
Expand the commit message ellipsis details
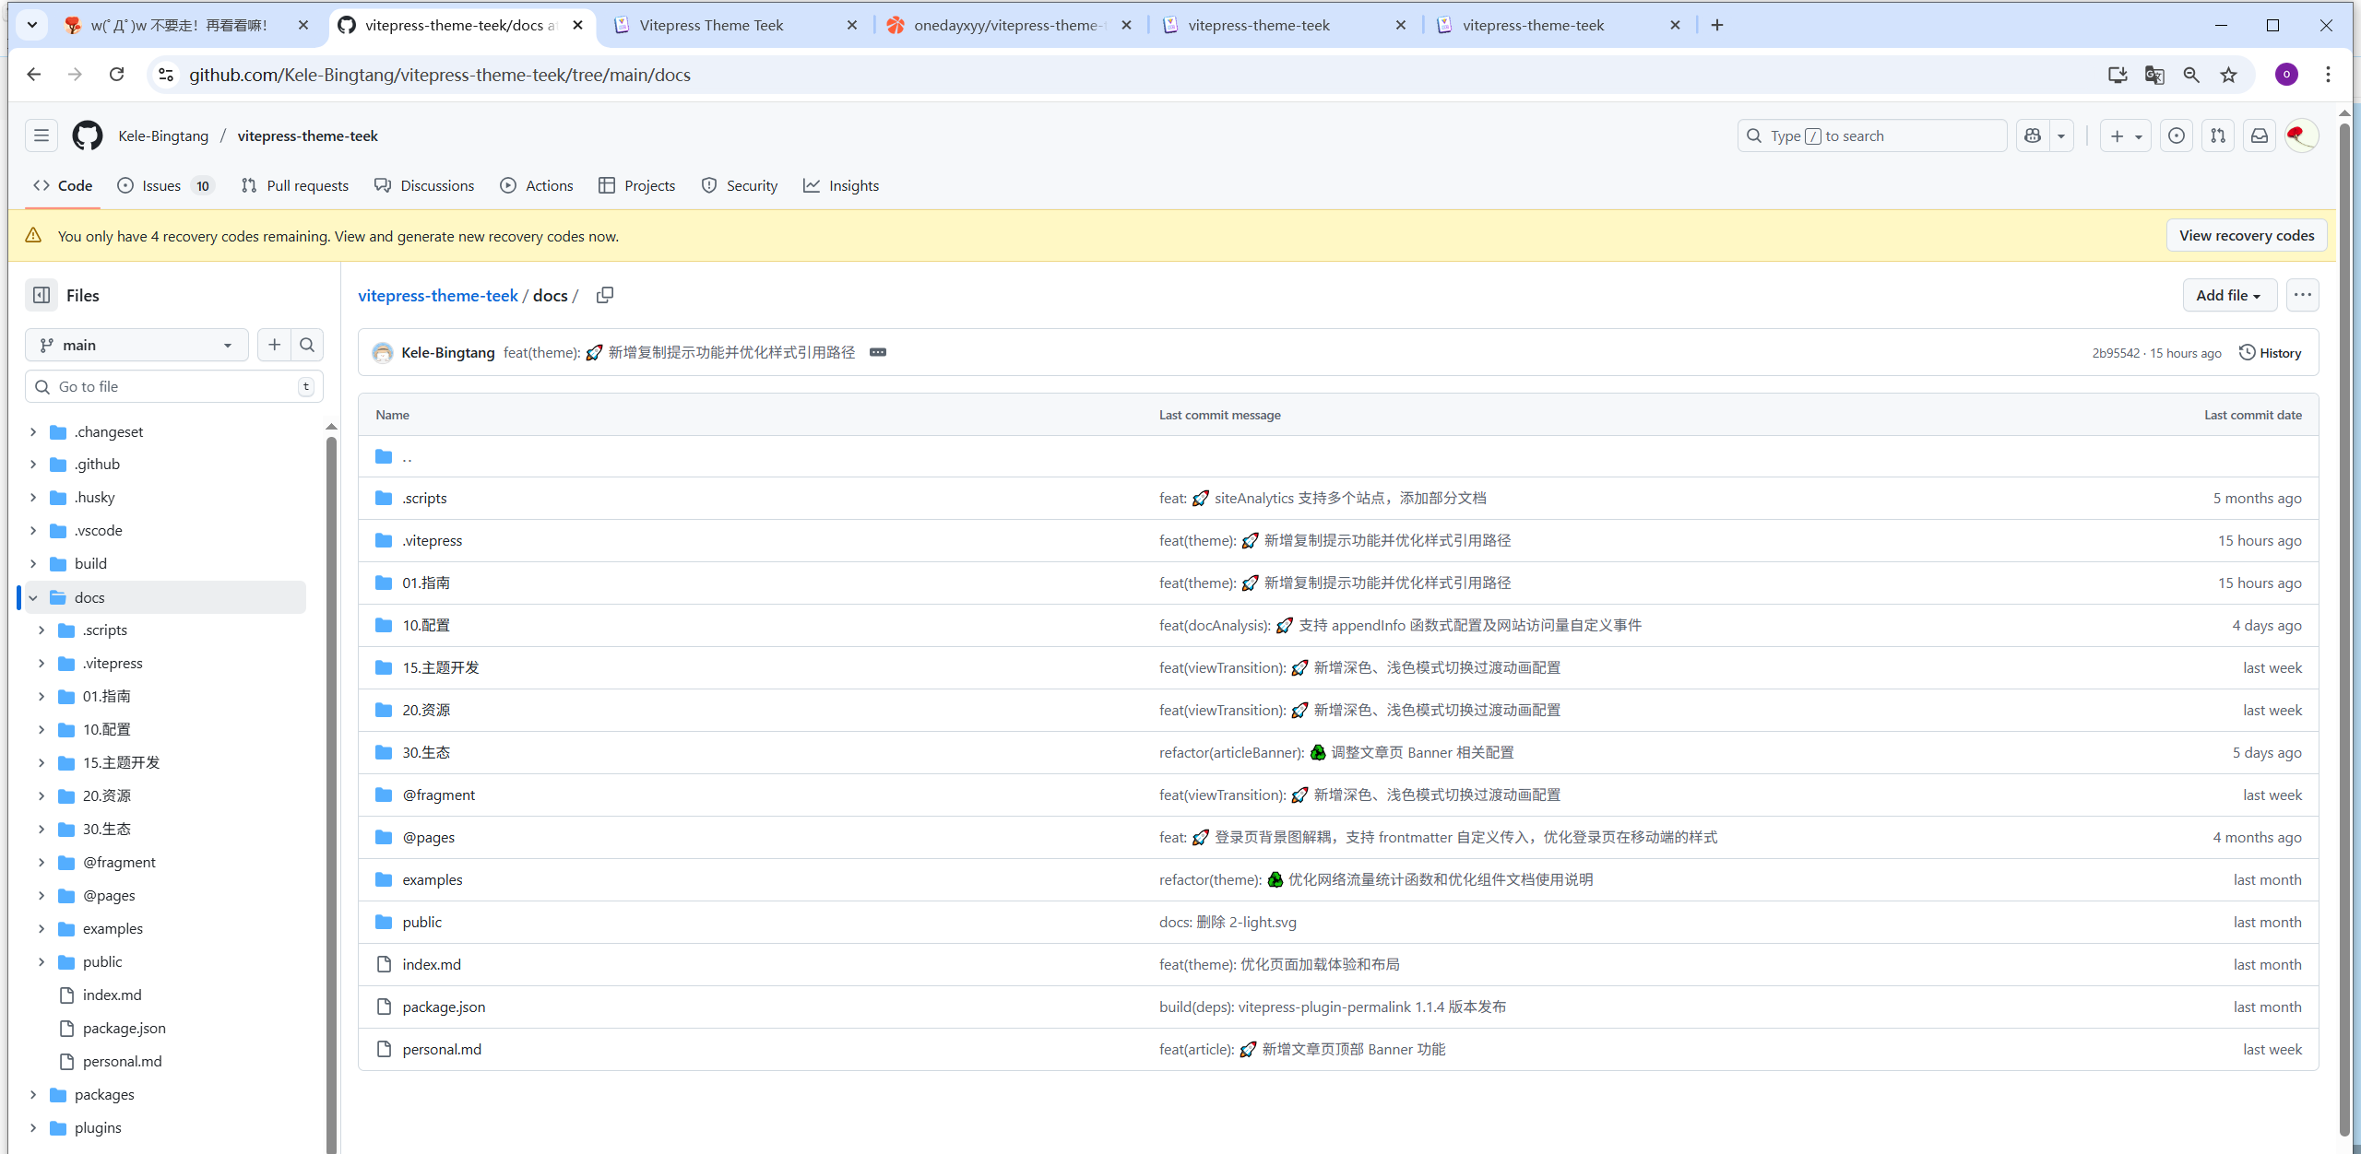pyautogui.click(x=878, y=352)
